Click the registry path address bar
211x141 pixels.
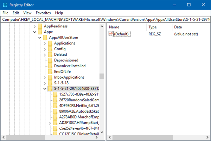click(x=105, y=19)
